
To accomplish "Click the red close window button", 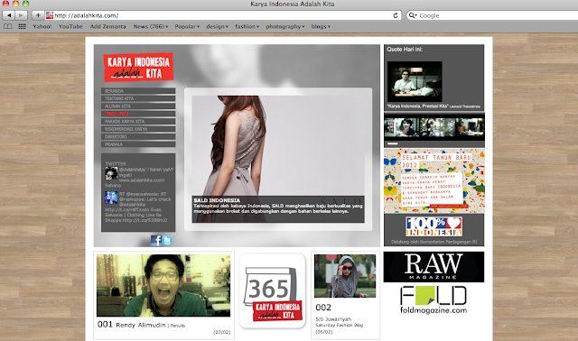I will (x=5, y=4).
